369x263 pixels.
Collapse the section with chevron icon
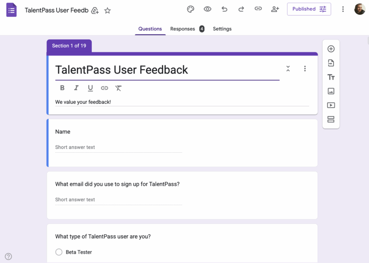288,69
